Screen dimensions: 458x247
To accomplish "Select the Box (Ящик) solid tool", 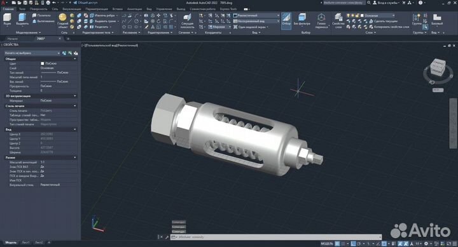I will (x=7, y=20).
